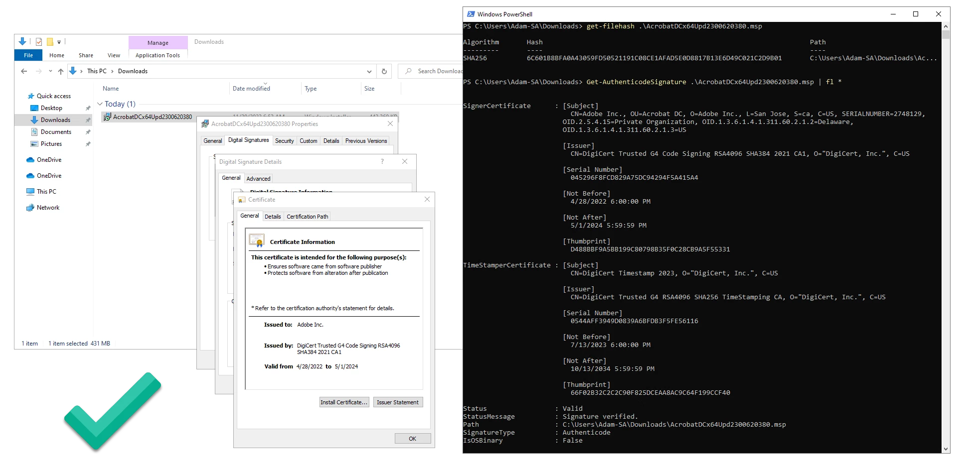Click the help question mark in Signature Details
Image resolution: width=963 pixels, height=472 pixels.
pos(382,161)
